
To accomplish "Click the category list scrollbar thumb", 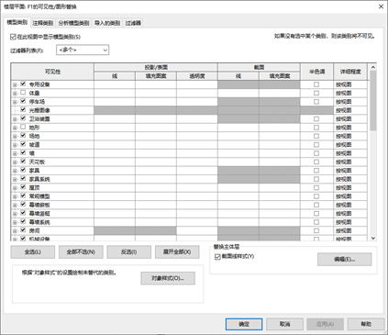I will [x=373, y=101].
